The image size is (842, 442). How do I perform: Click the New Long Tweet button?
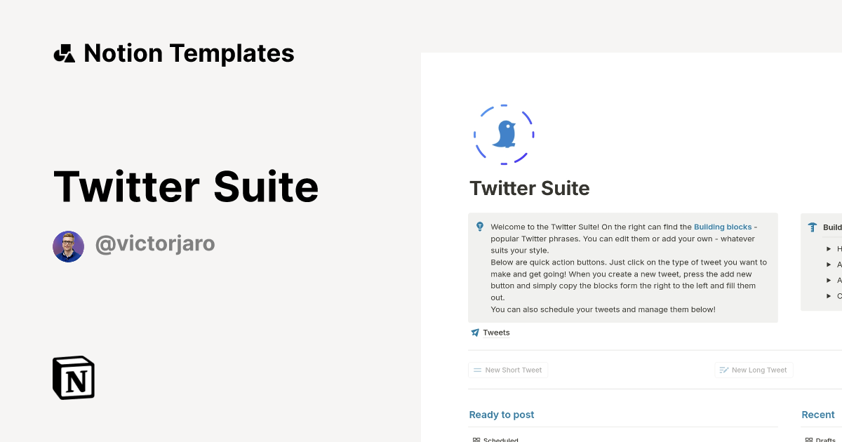754,370
